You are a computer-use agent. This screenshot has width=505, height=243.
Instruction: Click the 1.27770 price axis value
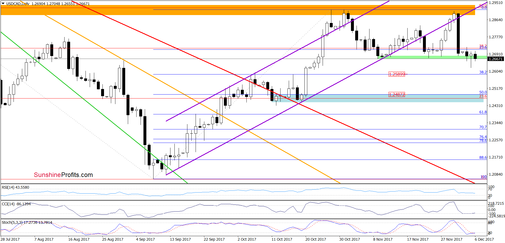click(x=496, y=37)
